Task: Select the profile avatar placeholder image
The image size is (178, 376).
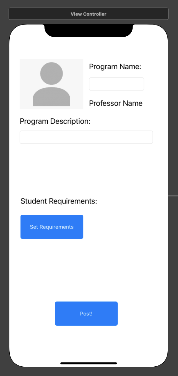Action: pos(51,84)
